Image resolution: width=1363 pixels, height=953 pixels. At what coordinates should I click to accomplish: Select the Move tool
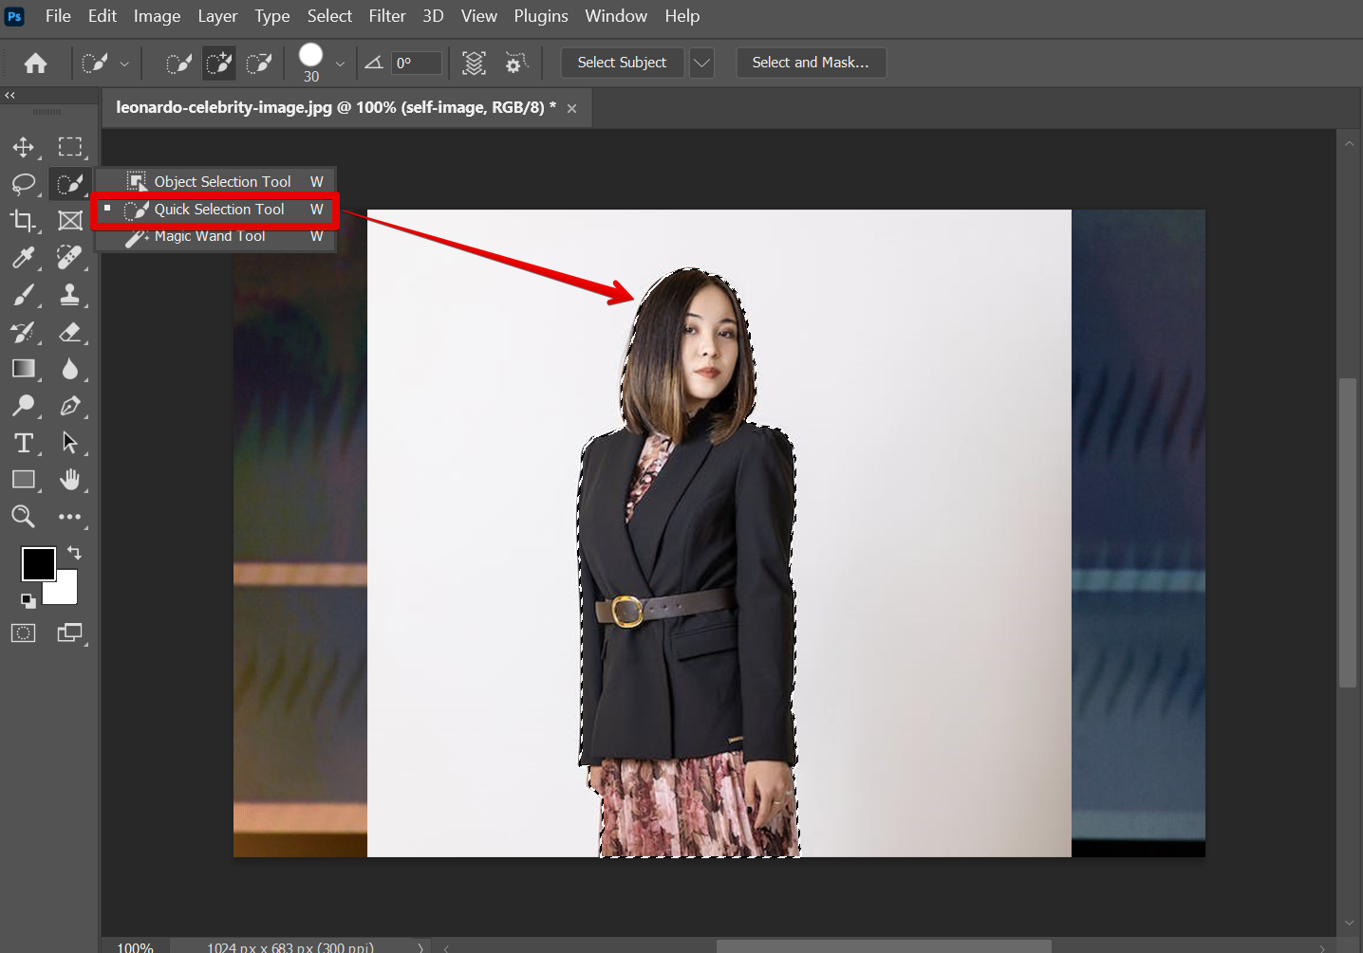coord(23,147)
